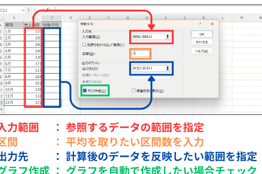Focus the 区間 interval field
The height and width of the screenshot is (174, 262).
point(141,54)
